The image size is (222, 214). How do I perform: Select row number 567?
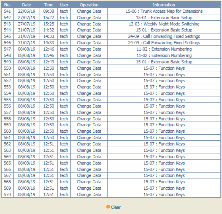pyautogui.click(x=7, y=175)
